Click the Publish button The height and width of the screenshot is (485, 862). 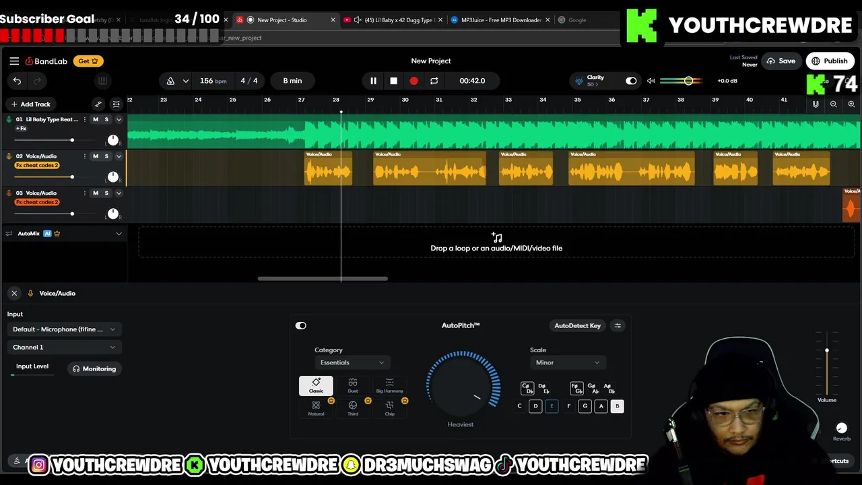(830, 61)
